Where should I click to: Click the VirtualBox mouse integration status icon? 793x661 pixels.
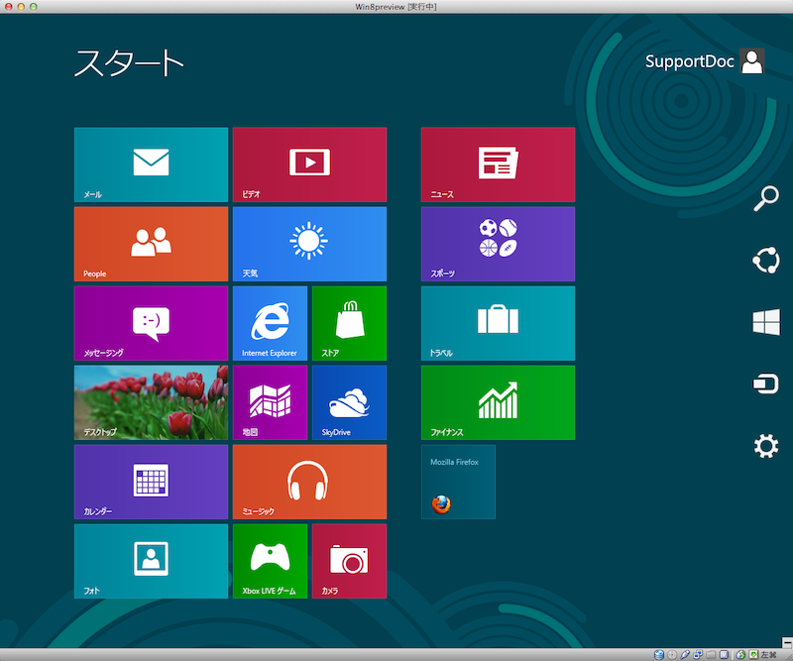point(740,655)
